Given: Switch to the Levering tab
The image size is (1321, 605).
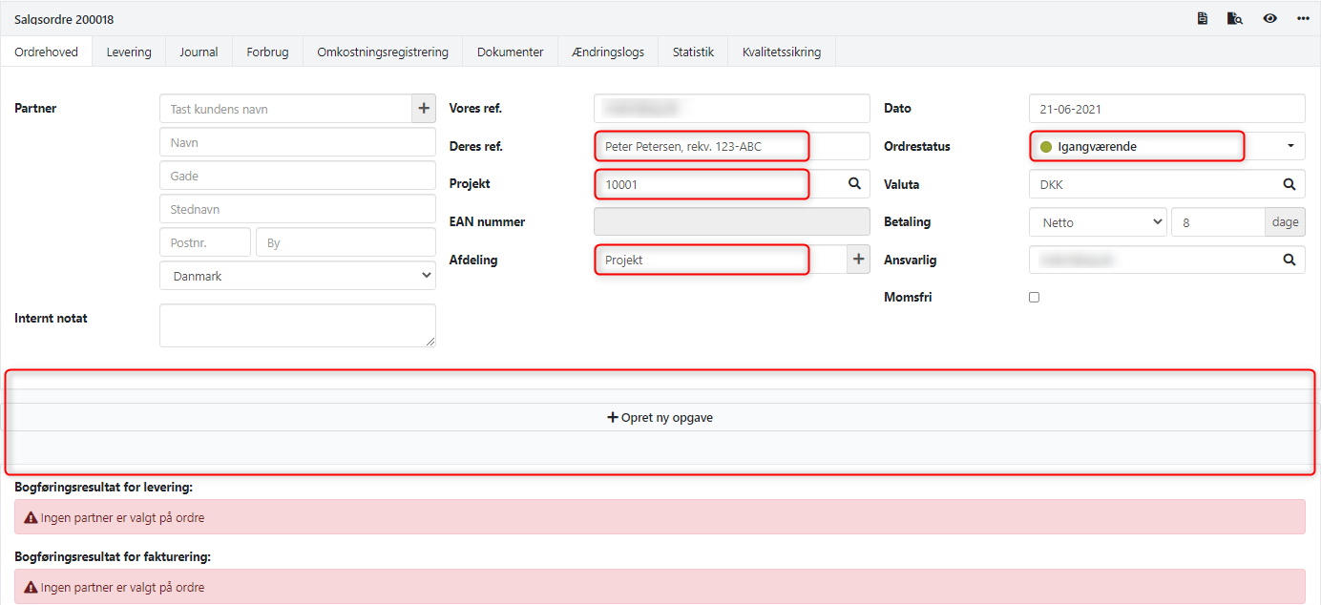Looking at the screenshot, I should 129,52.
